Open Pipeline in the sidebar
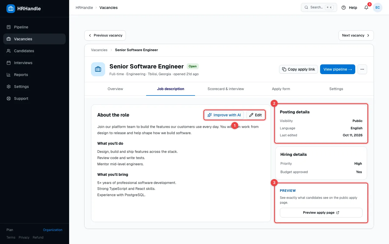Image resolution: width=389 pixels, height=244 pixels. point(34,27)
